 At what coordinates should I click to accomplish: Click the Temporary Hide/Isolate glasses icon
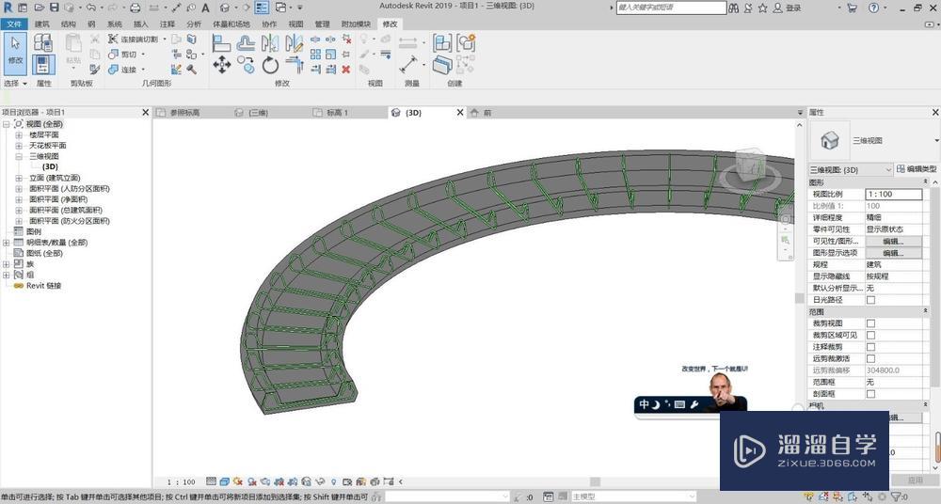320,481
